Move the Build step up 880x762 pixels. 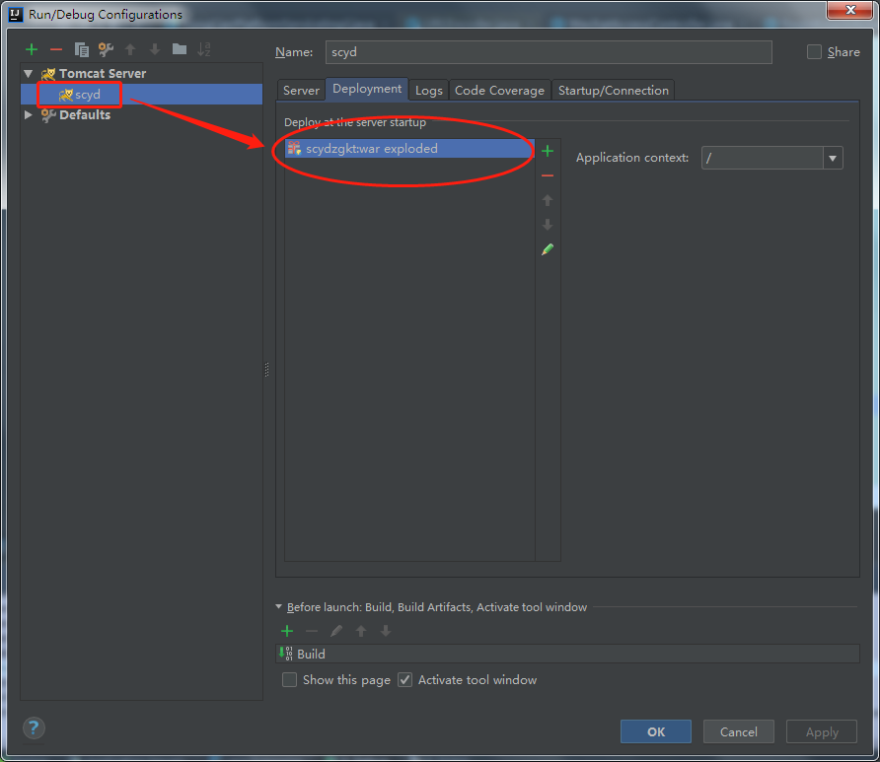click(360, 631)
